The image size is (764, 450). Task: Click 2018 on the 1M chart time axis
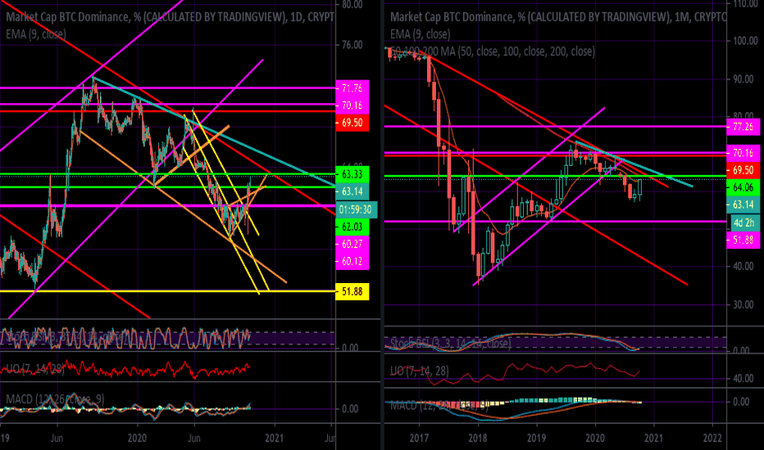coord(478,439)
